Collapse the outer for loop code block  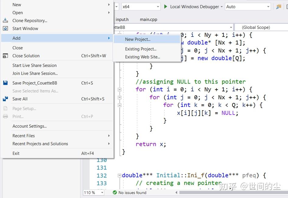(119, 89)
